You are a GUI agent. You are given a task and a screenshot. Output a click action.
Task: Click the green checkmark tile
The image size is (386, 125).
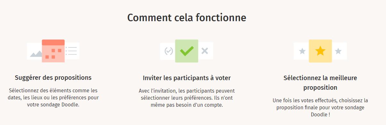187,51
